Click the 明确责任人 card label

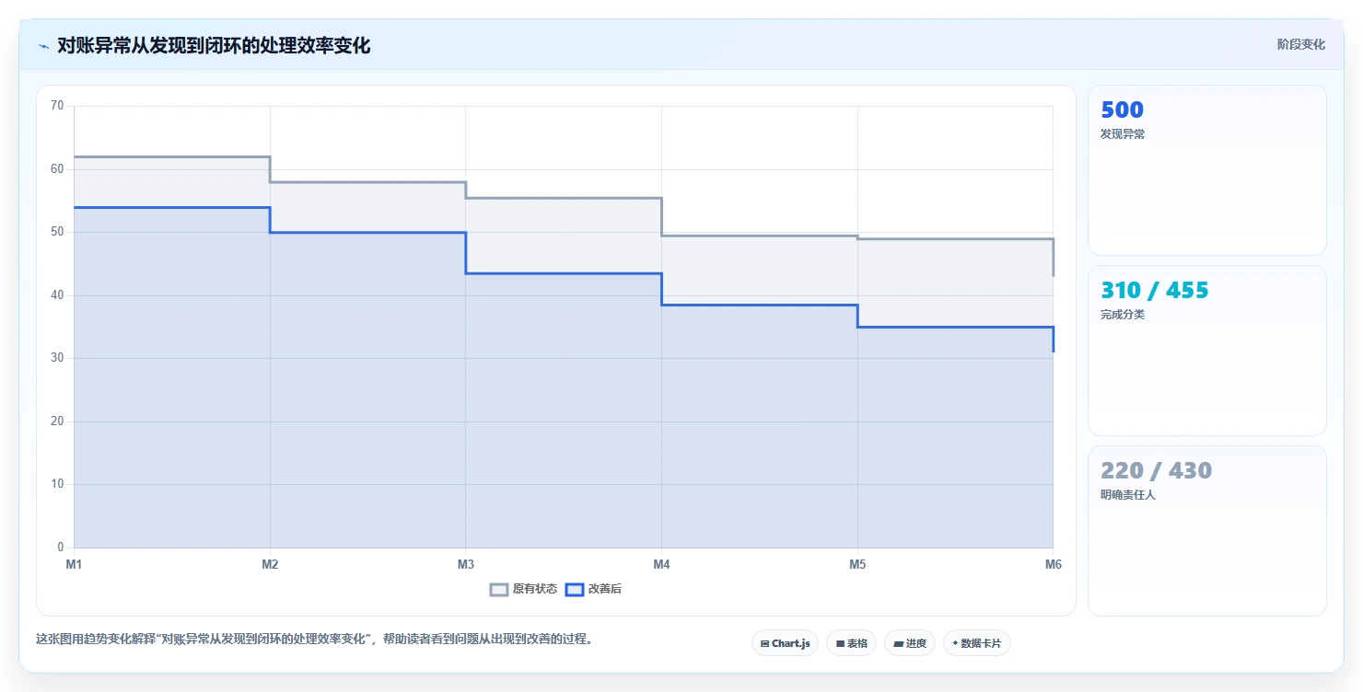1128,495
